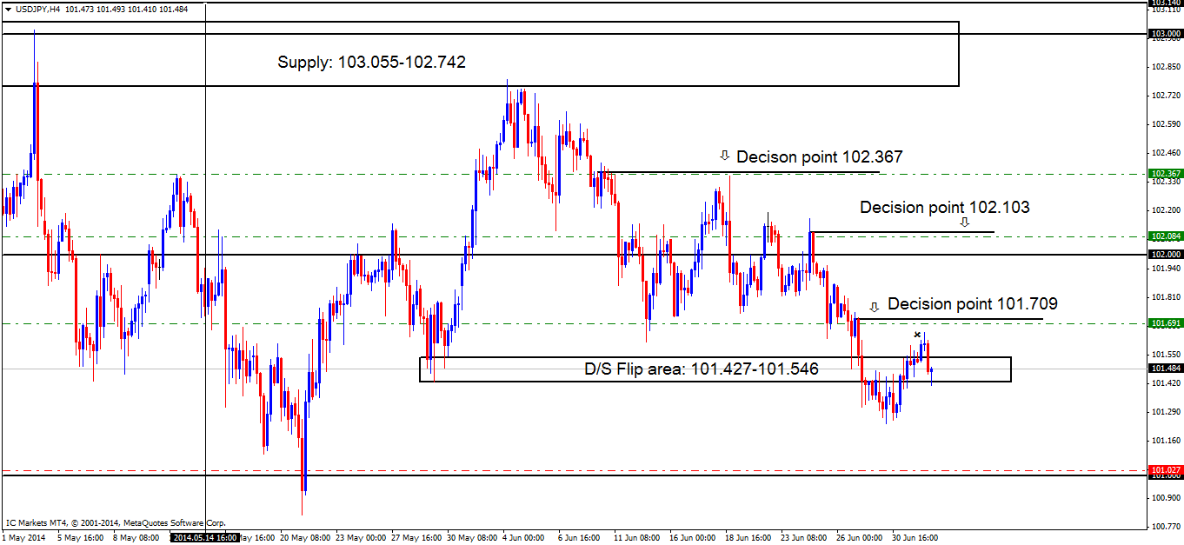
Task: Click the 102.720 price level on scale
Action: pos(1166,95)
